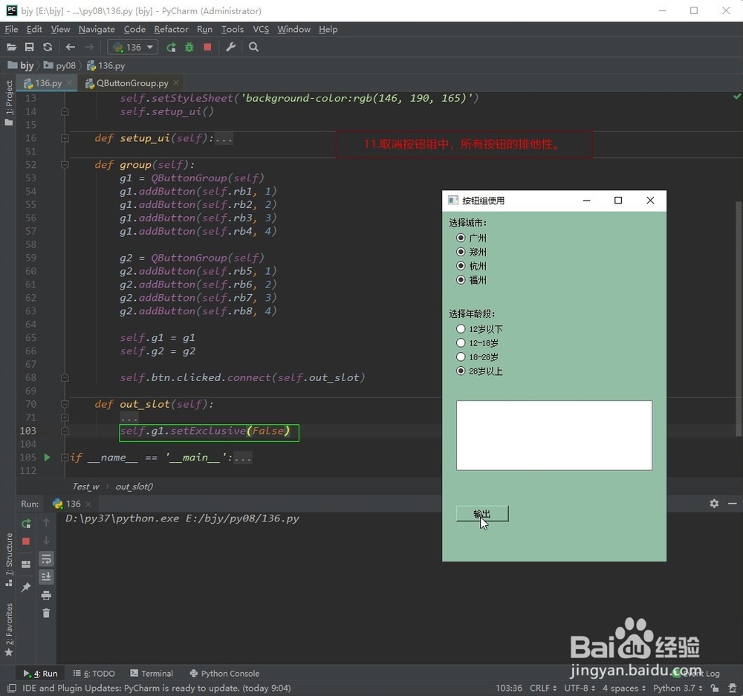Open the Navigate menu

[97, 29]
